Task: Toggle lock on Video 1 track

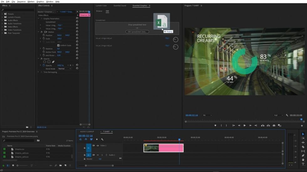Action: pyautogui.click(x=85, y=148)
